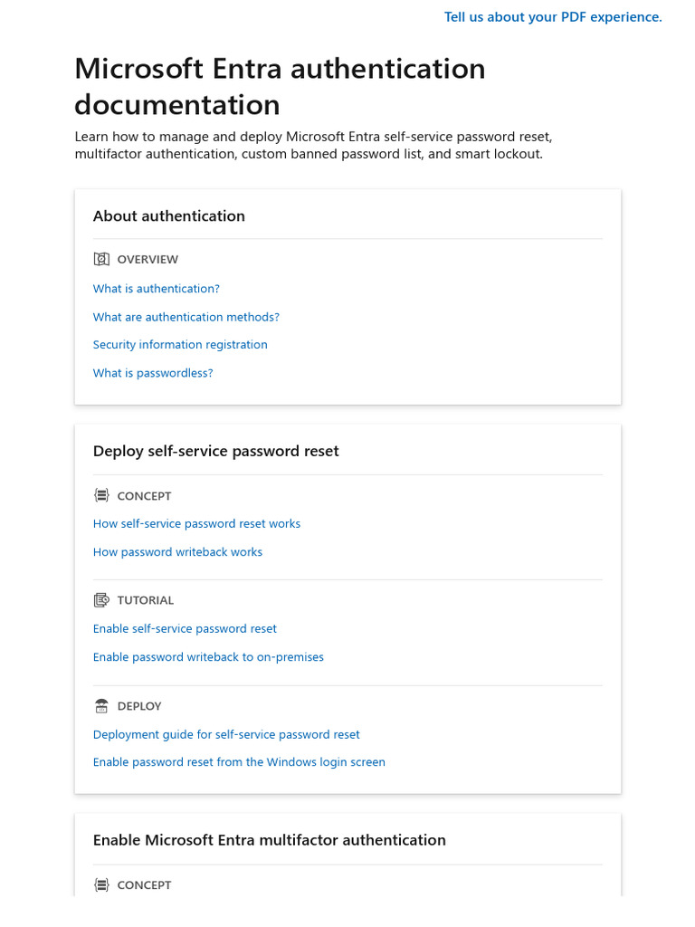The image size is (695, 927).
Task: Go to Security information registration
Action: (180, 345)
